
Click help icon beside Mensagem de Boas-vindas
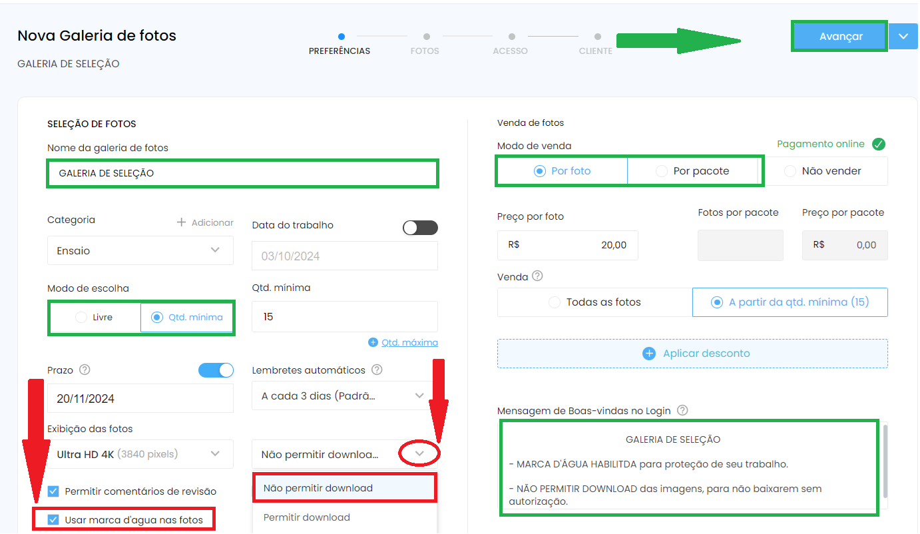[682, 411]
